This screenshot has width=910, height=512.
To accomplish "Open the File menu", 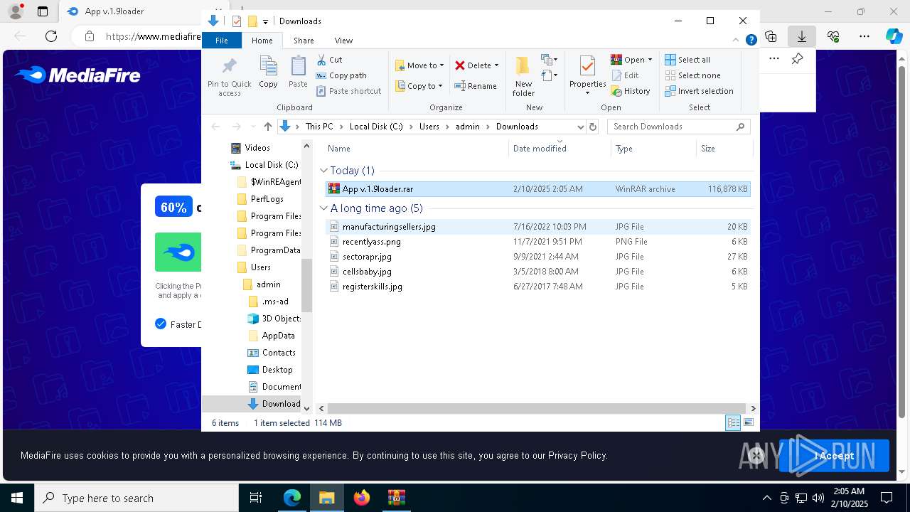I will 222,41.
